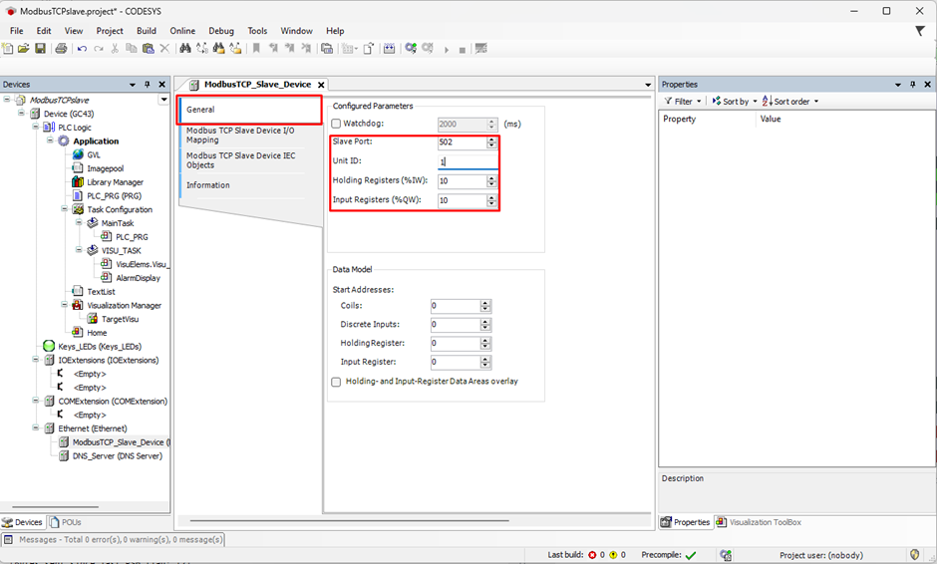
Task: Click the Devices panel horizontal scrollbar
Action: [55, 507]
